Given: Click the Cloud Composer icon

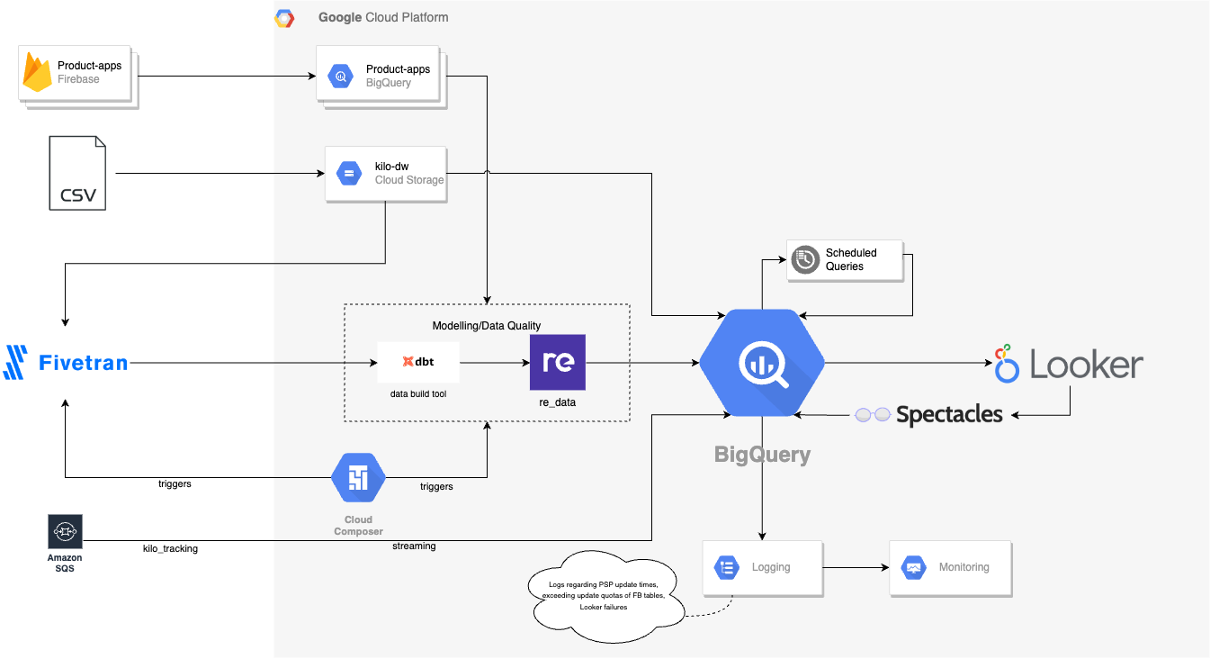Looking at the screenshot, I should click(358, 478).
